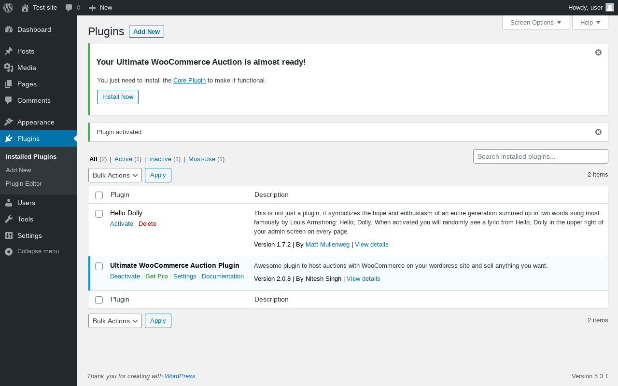Click the New label in admin bar
The height and width of the screenshot is (386, 618).
pos(106,7)
